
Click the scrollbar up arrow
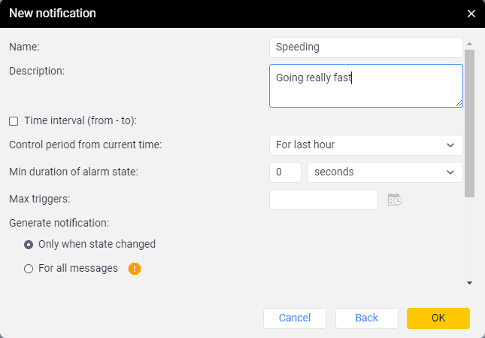(x=469, y=44)
